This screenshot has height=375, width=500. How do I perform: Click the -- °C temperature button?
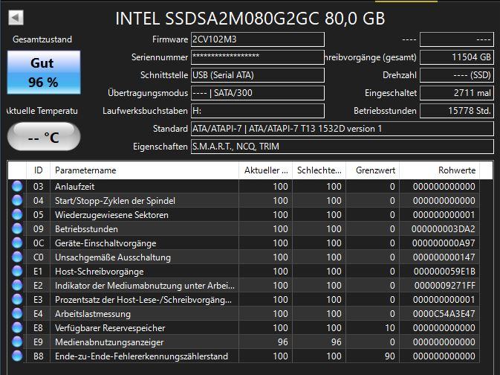(x=44, y=137)
